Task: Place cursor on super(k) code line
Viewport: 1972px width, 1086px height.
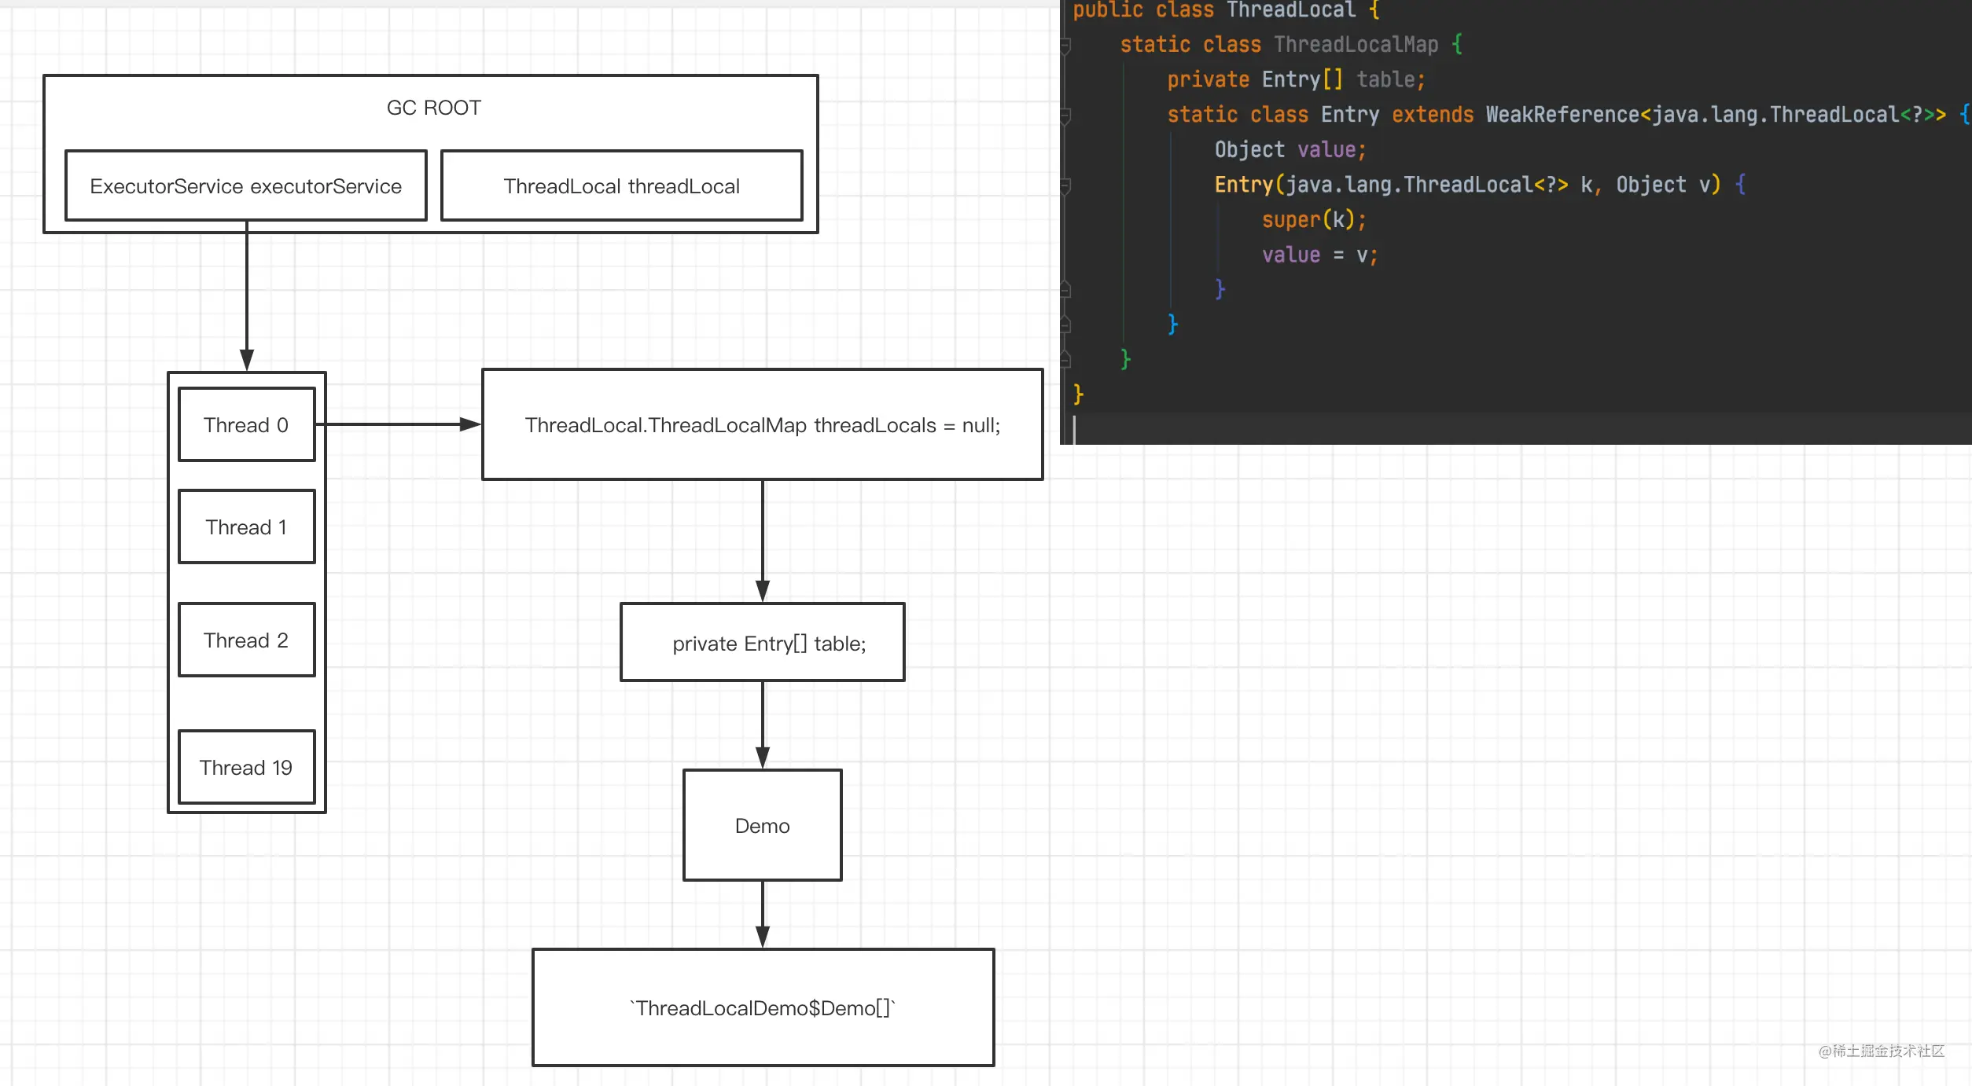Action: [1314, 220]
